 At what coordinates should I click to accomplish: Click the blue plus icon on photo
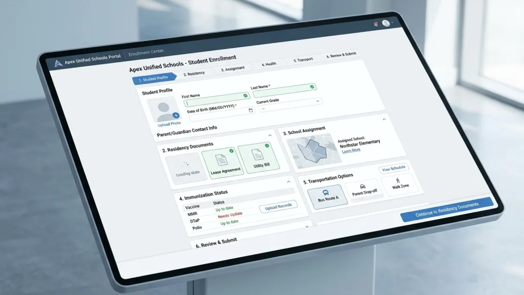176,115
